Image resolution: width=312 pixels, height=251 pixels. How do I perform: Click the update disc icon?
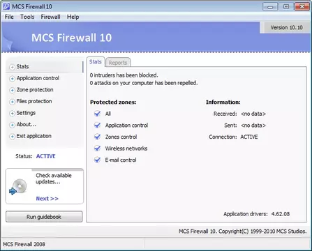click(x=18, y=187)
